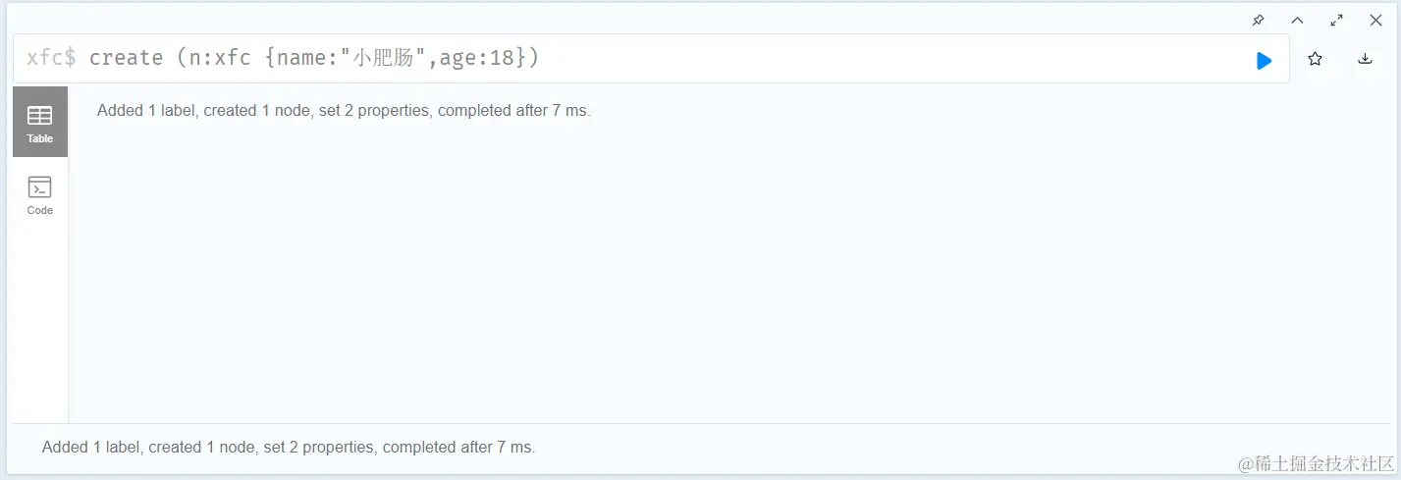
Task: Expand the frame to fullscreen
Action: pyautogui.click(x=1336, y=20)
